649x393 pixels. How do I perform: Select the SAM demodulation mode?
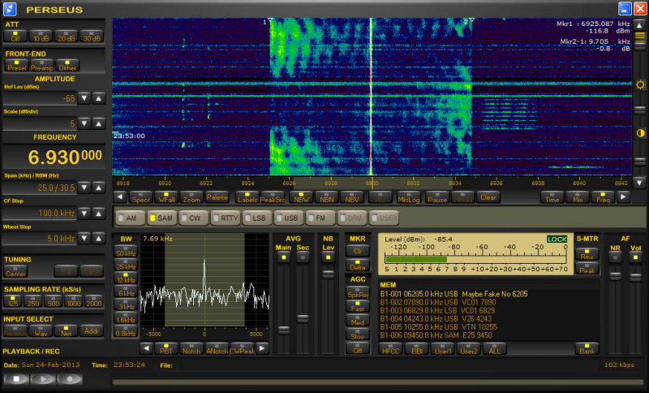point(161,218)
